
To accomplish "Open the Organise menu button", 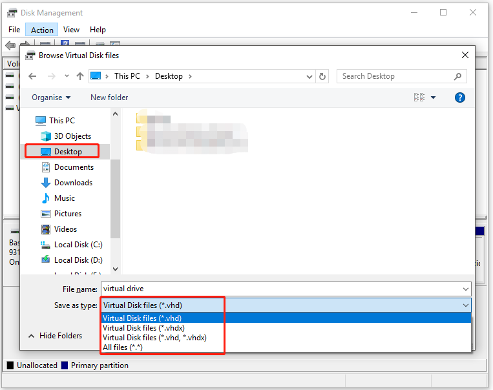I will click(x=51, y=97).
